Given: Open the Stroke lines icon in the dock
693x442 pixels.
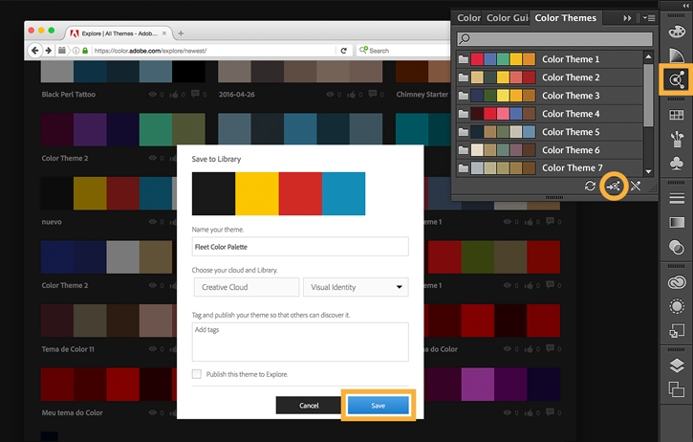Looking at the screenshot, I should click(677, 198).
